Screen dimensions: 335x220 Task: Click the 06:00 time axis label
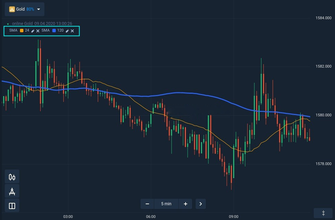click(x=151, y=217)
